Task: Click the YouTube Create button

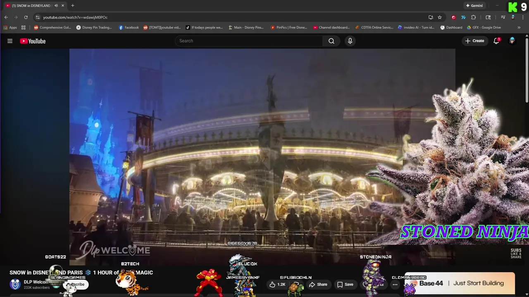Action: click(x=474, y=41)
